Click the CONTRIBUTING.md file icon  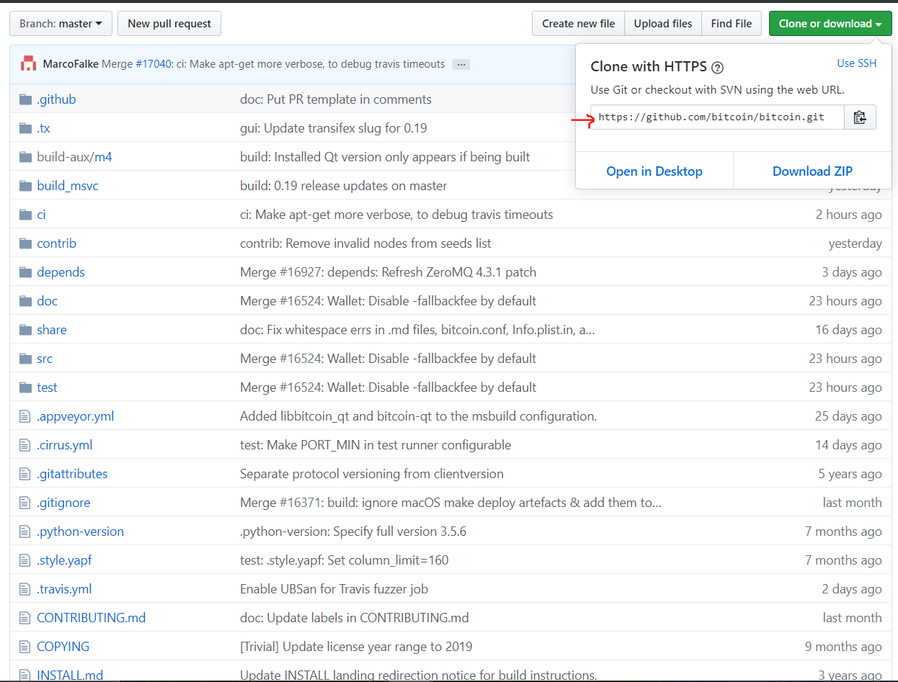coord(25,618)
